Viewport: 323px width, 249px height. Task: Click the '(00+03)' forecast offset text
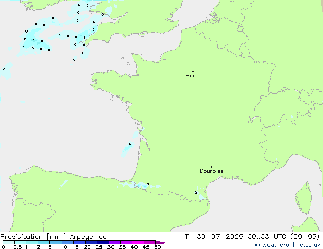[x=305, y=237]
